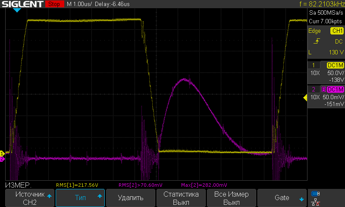Click the channel 1 -138V offset value
345x207 pixels.
click(x=336, y=80)
